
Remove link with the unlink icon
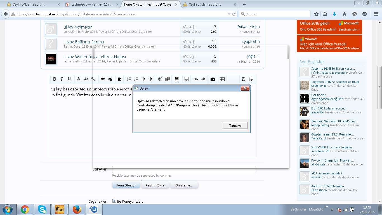point(110,79)
